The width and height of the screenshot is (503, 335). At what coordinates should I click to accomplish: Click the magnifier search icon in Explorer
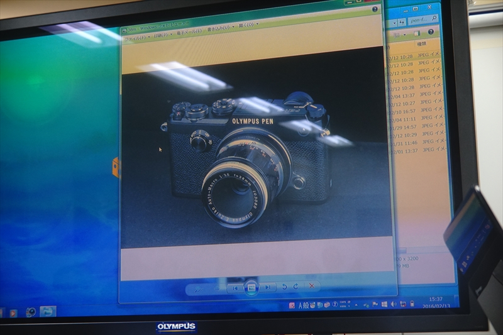pyautogui.click(x=434, y=18)
